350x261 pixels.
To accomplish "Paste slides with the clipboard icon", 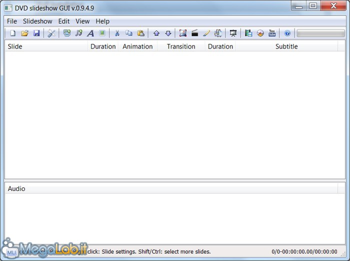I will (x=140, y=33).
